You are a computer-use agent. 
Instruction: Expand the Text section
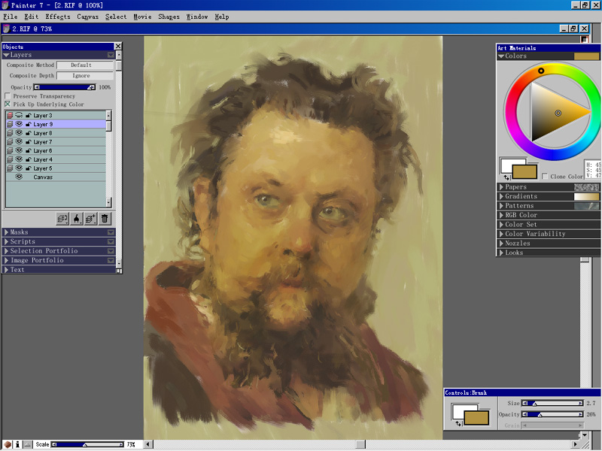pyautogui.click(x=6, y=270)
